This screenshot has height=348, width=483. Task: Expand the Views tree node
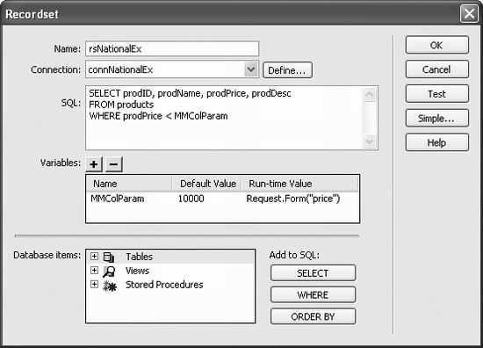coord(94,271)
